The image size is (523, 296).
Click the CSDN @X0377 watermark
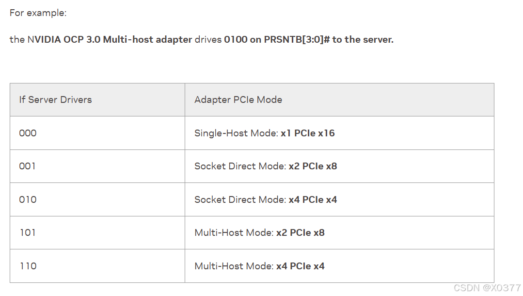487,288
